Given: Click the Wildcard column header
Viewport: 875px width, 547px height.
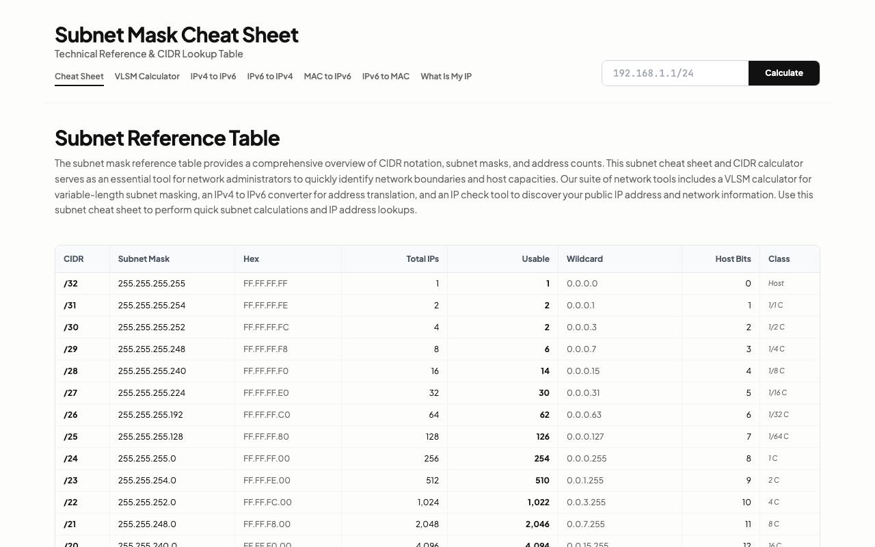Looking at the screenshot, I should pos(620,259).
